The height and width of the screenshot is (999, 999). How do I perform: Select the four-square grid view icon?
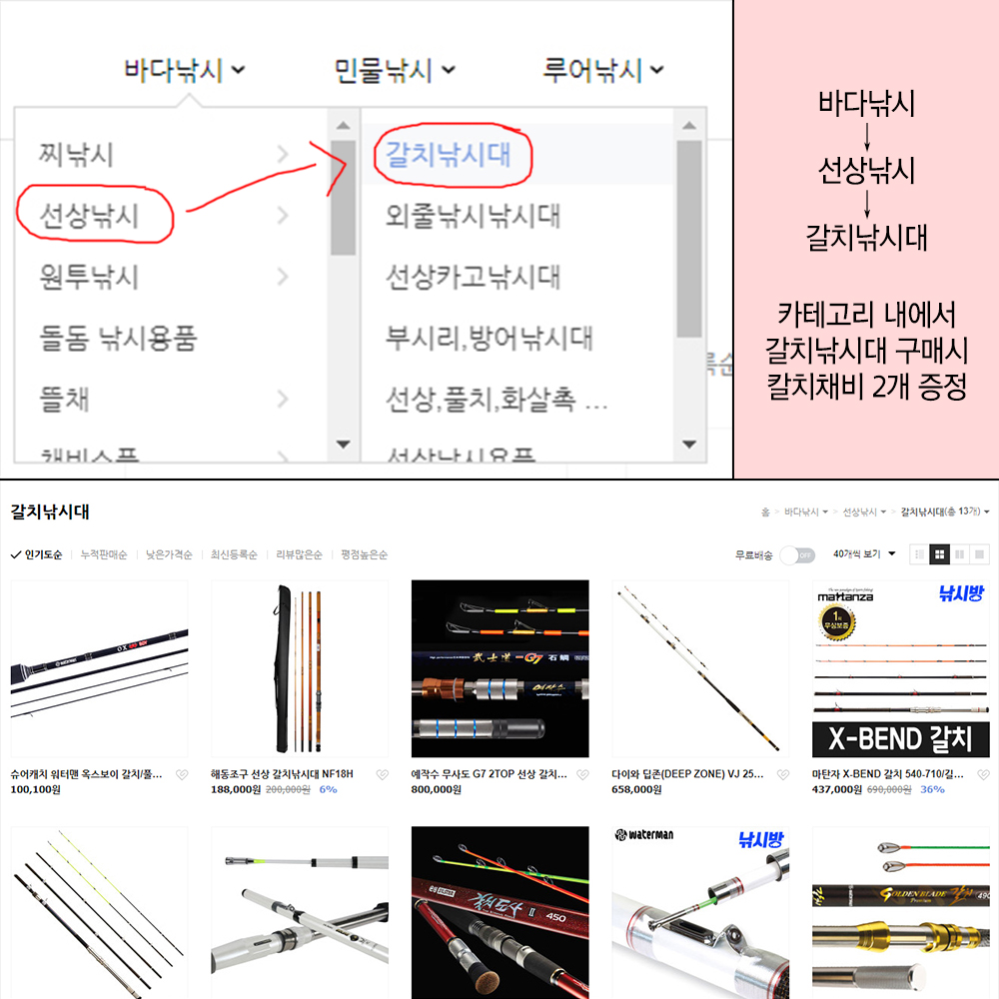click(939, 554)
